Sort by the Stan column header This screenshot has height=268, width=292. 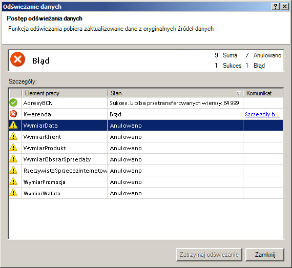[175, 93]
